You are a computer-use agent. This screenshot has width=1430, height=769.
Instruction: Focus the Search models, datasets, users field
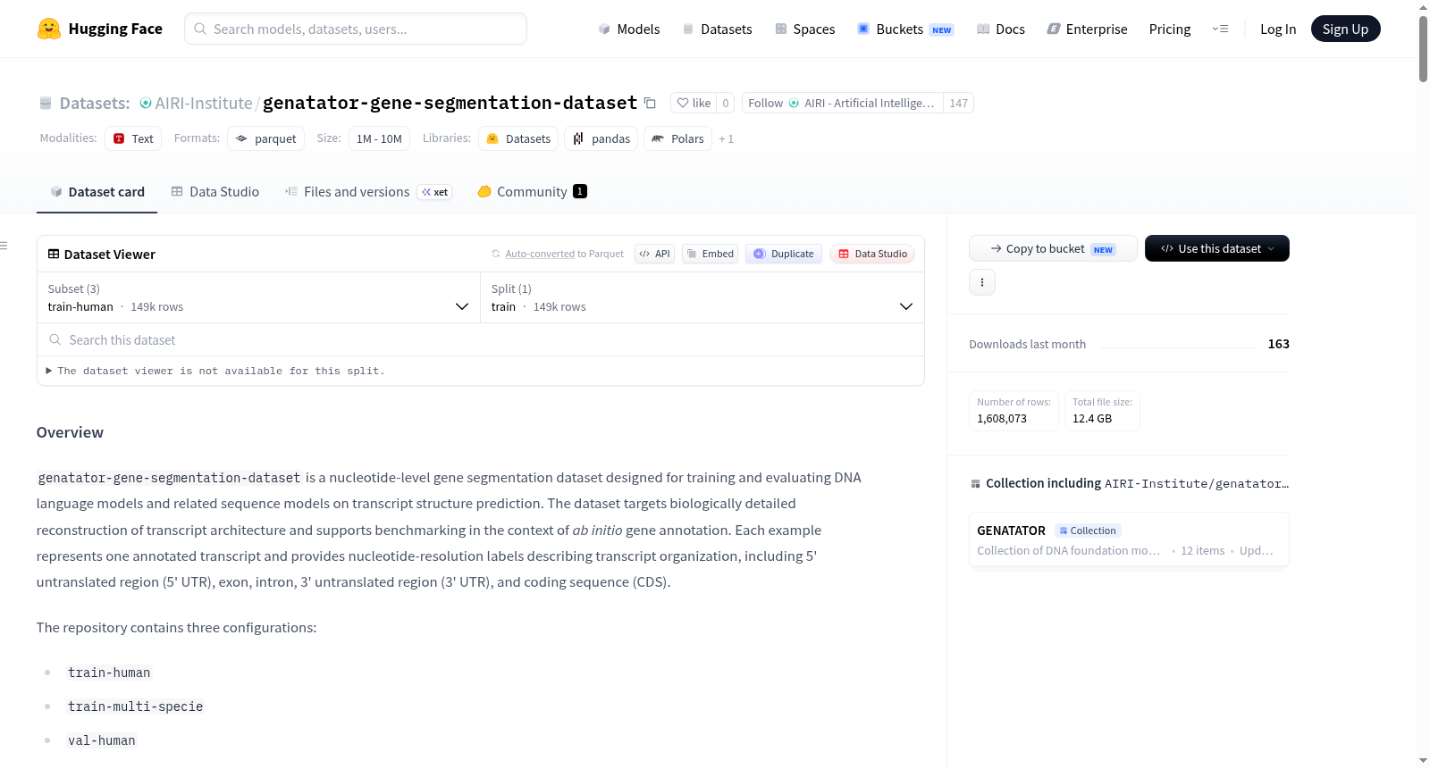click(356, 29)
